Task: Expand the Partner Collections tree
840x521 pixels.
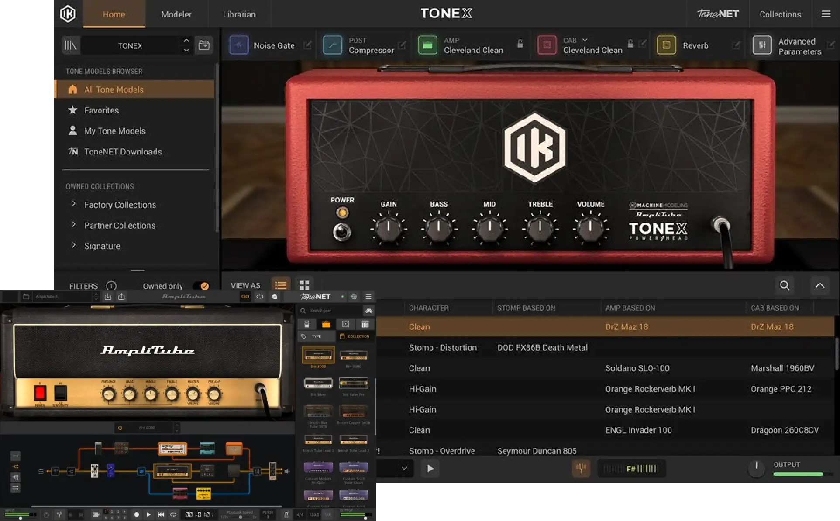Action: tap(74, 225)
